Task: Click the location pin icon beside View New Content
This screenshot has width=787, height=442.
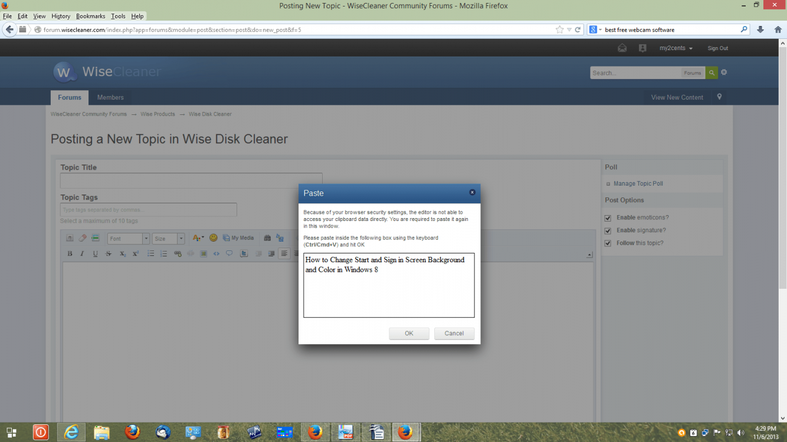Action: point(719,97)
